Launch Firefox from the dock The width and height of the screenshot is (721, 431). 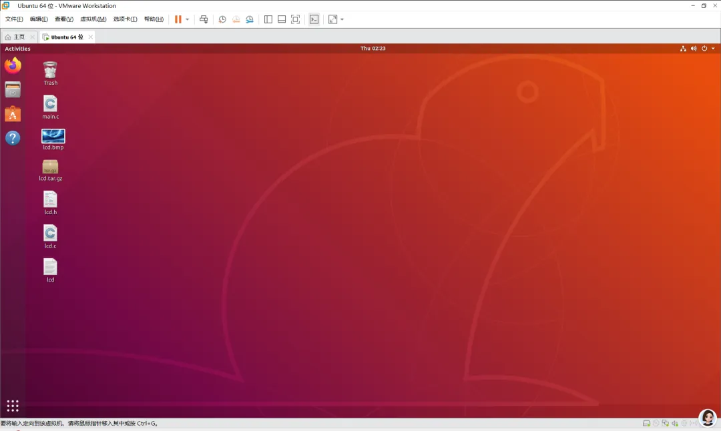coord(13,65)
